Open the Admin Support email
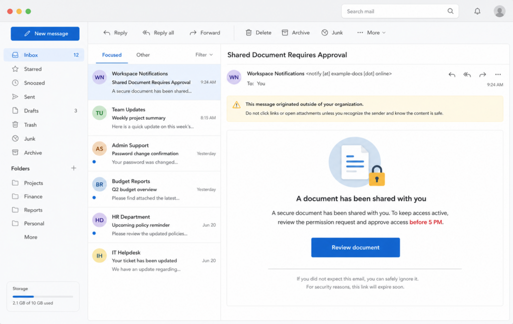Image resolution: width=513 pixels, height=324 pixels. (x=154, y=153)
